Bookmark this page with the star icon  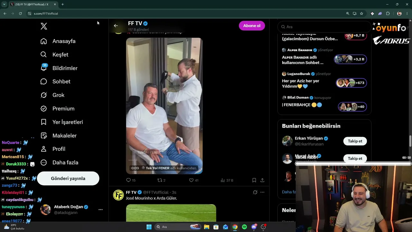click(361, 14)
